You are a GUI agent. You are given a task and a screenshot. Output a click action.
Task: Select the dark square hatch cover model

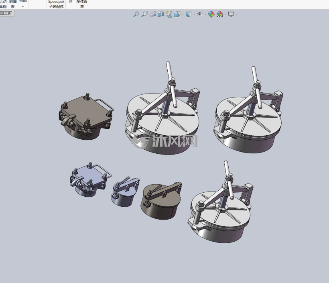click(86, 116)
